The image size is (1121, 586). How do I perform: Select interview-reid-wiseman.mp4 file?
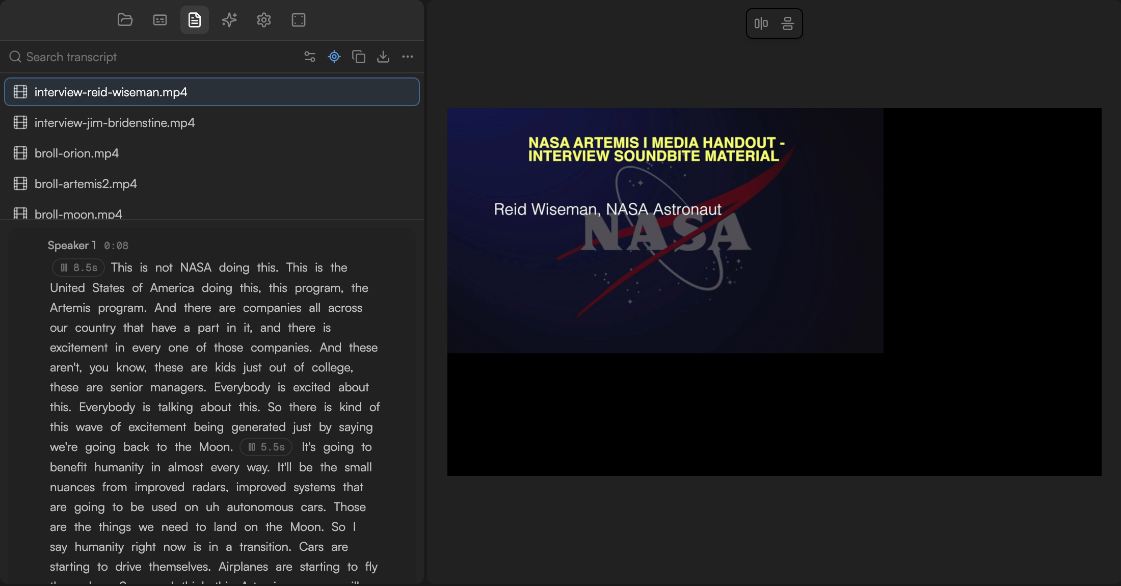(212, 92)
